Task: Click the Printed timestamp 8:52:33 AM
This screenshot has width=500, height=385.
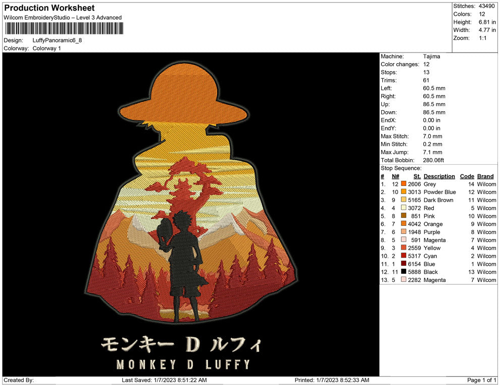Action: click(x=350, y=380)
